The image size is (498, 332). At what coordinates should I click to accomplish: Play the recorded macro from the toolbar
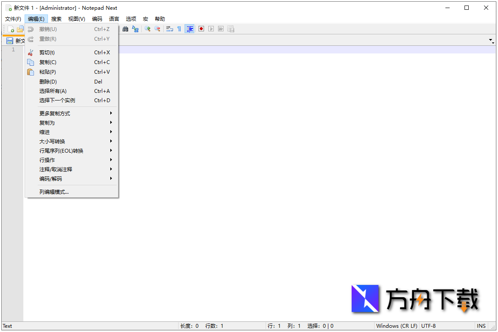point(211,29)
